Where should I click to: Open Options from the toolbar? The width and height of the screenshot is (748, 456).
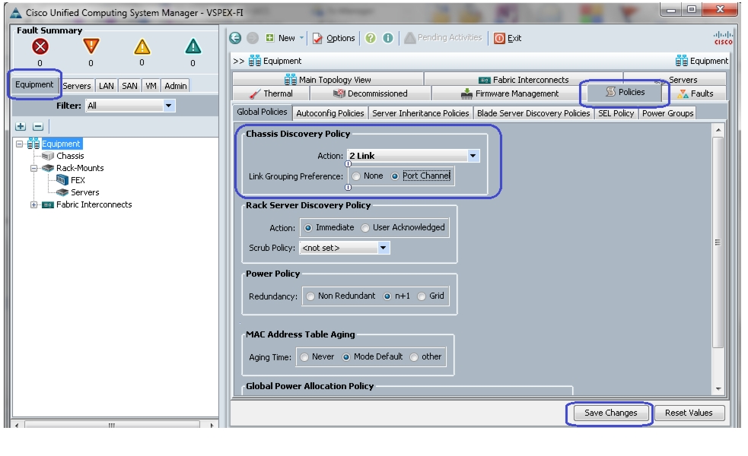(x=333, y=38)
